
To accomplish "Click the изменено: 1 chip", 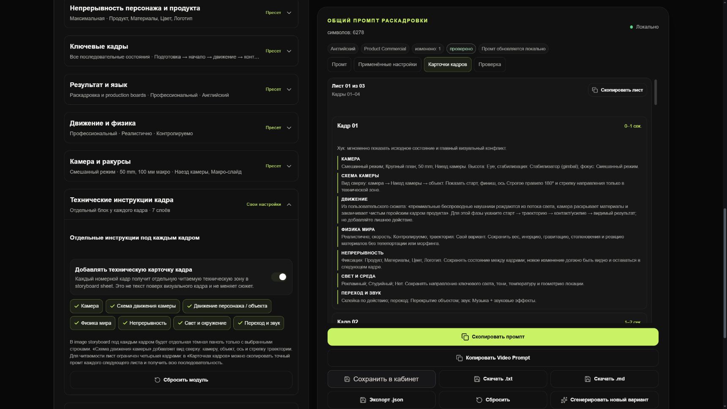I will point(428,49).
